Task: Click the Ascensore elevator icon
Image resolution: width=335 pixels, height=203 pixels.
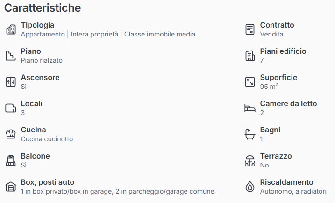Action: pyautogui.click(x=10, y=82)
